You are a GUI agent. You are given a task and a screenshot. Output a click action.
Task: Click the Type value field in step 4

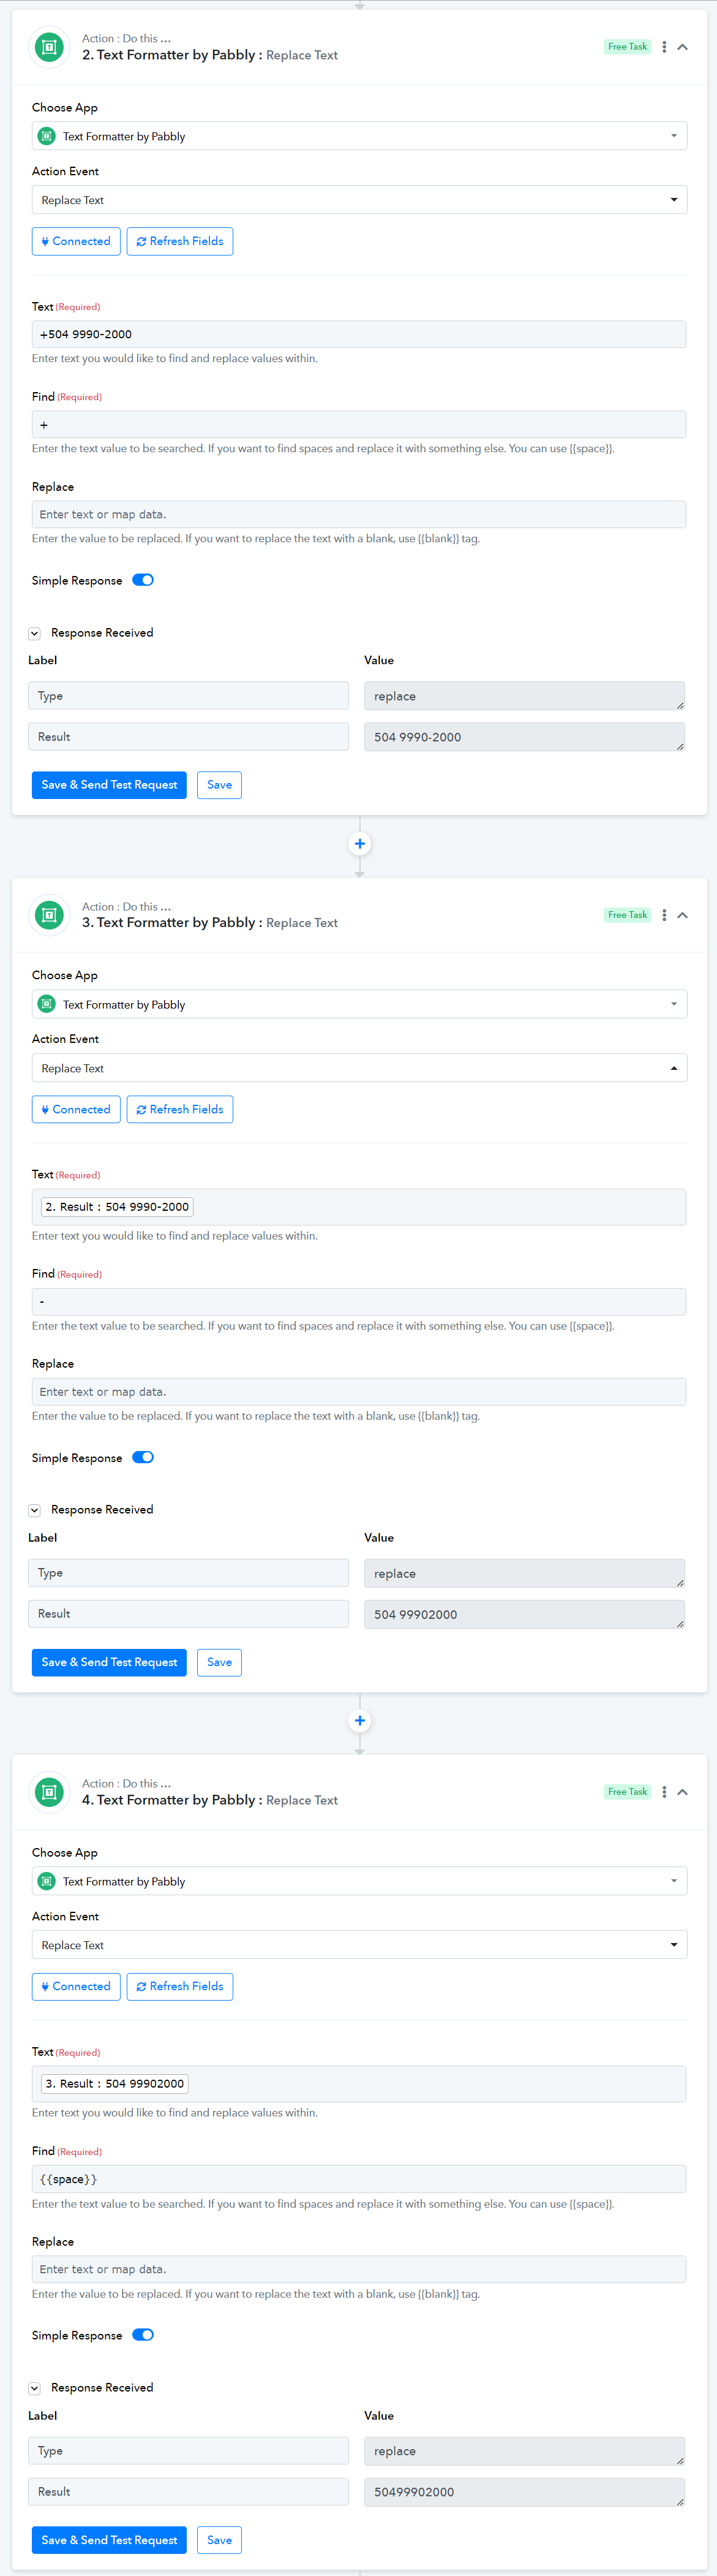click(524, 2451)
